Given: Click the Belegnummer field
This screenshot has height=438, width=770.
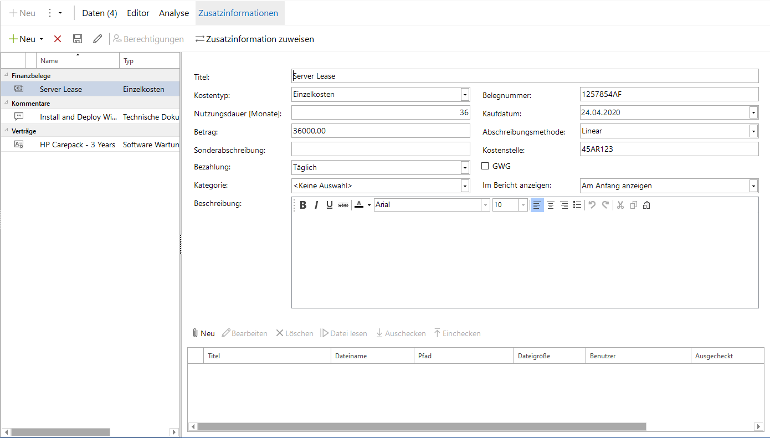Looking at the screenshot, I should pyautogui.click(x=669, y=95).
